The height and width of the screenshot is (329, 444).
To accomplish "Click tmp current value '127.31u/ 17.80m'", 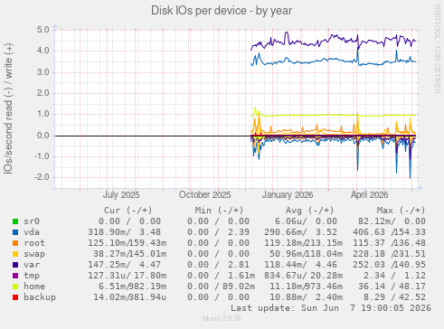I will pyautogui.click(x=127, y=276).
